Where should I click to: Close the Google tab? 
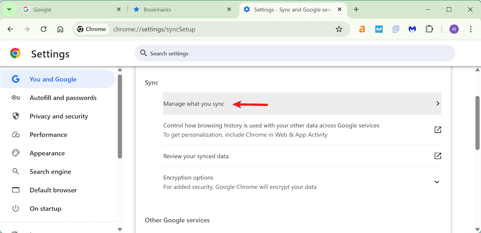(x=119, y=10)
